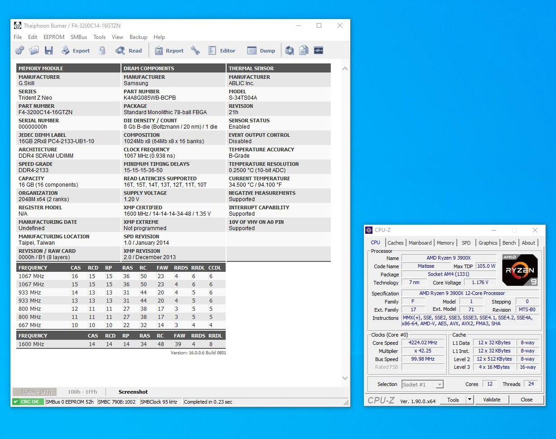This screenshot has height=439, width=556.
Task: Click the Ryzen 9 logo in CPU-Z
Action: (520, 270)
